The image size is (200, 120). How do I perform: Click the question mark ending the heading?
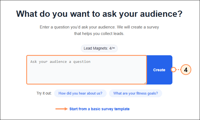point(179,14)
